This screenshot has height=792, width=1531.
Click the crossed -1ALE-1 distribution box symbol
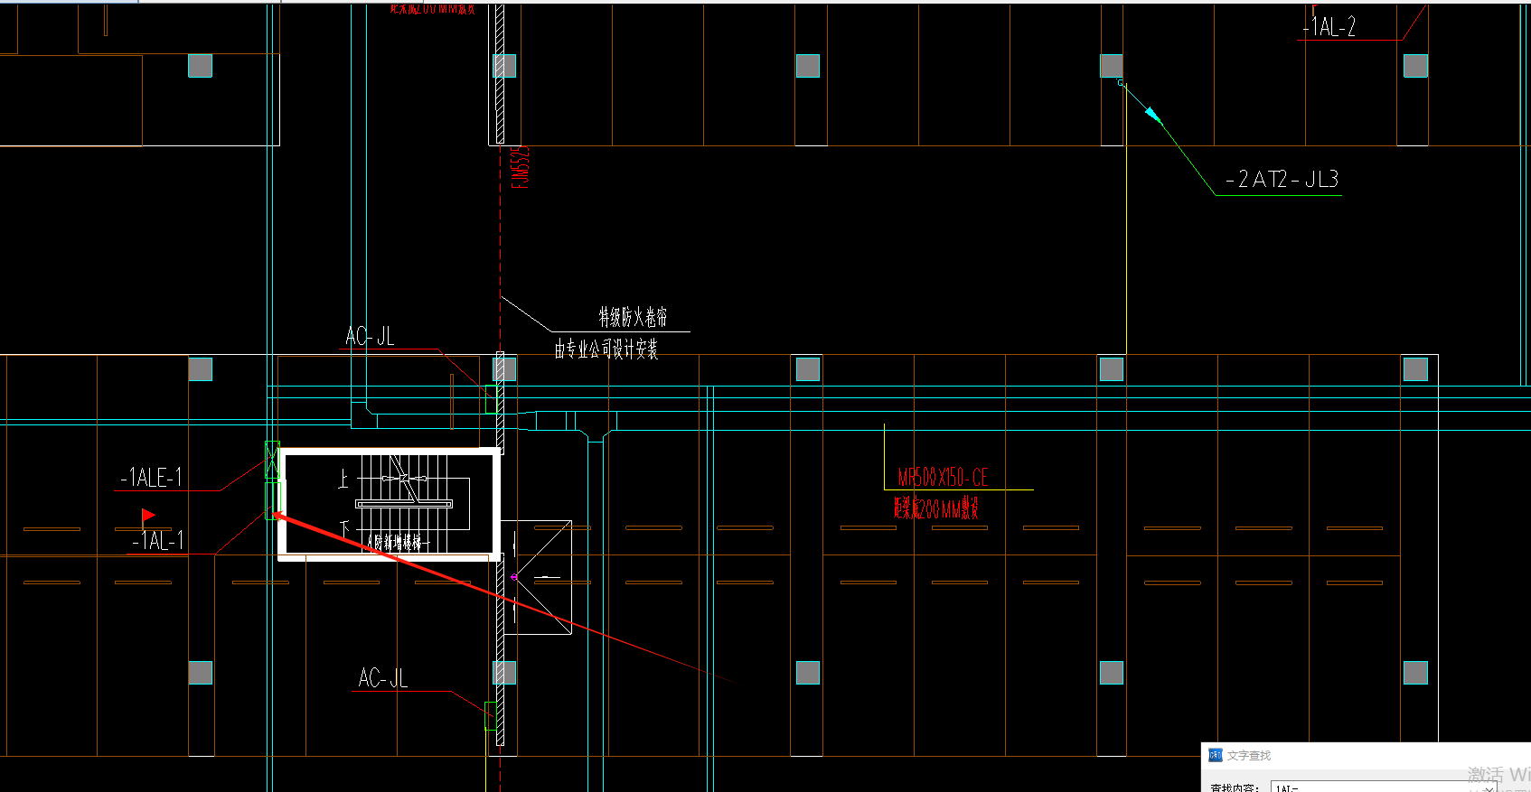point(272,460)
